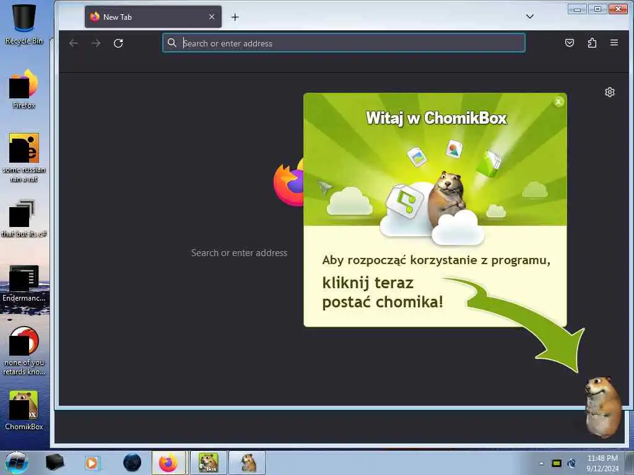
Task: Click the yellow tray icon
Action: pyautogui.click(x=557, y=463)
